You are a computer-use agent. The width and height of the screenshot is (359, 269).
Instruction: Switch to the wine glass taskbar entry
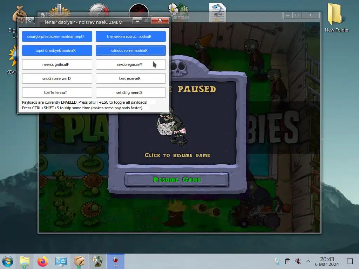tap(116, 261)
